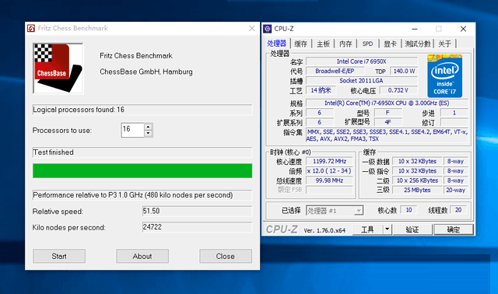Open the 显卡 tab in CPU-Z

390,44
